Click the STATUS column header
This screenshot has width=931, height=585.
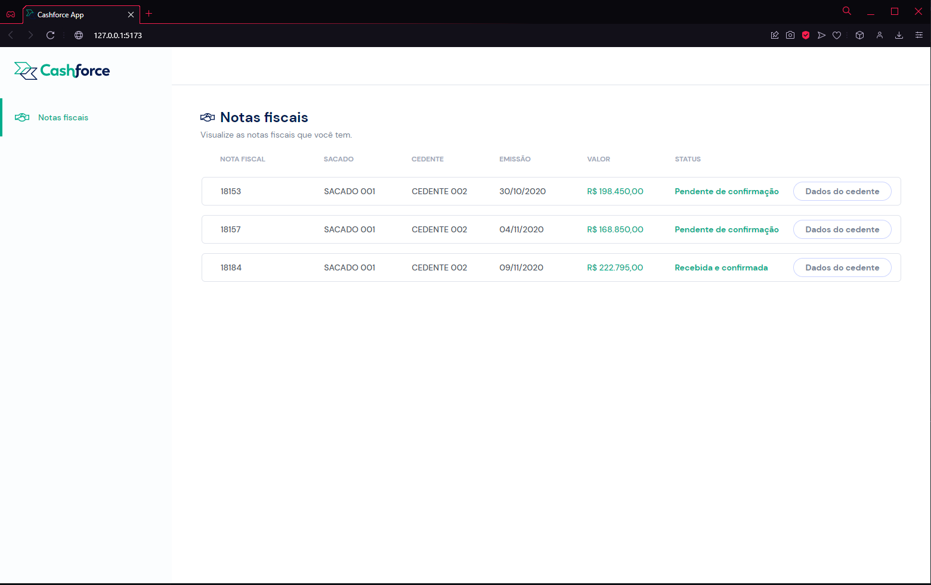click(688, 159)
